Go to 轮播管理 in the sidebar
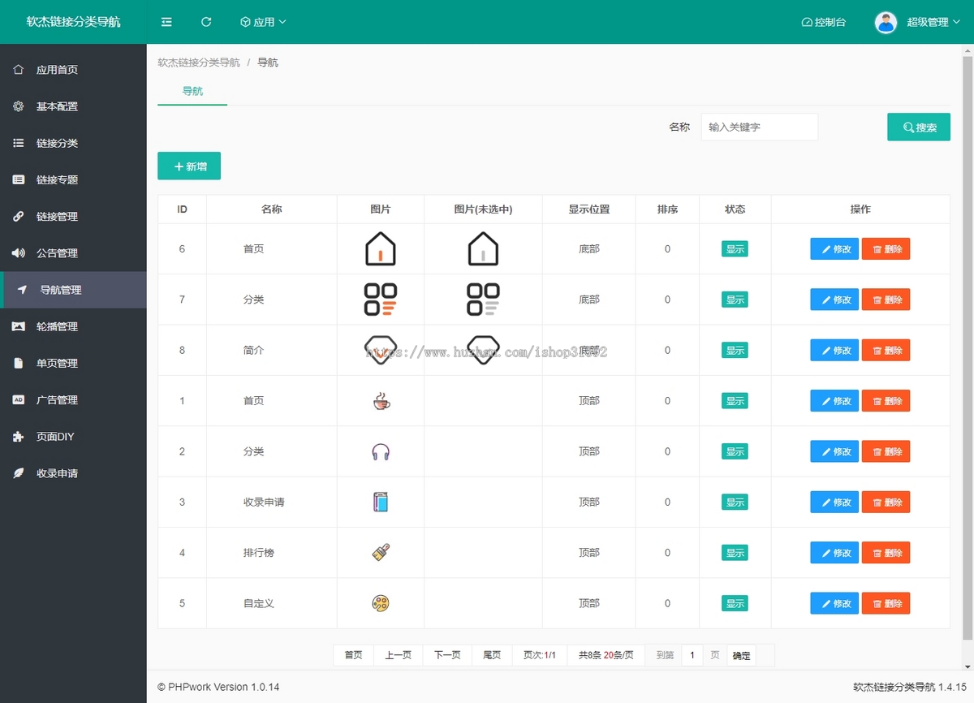 click(57, 326)
